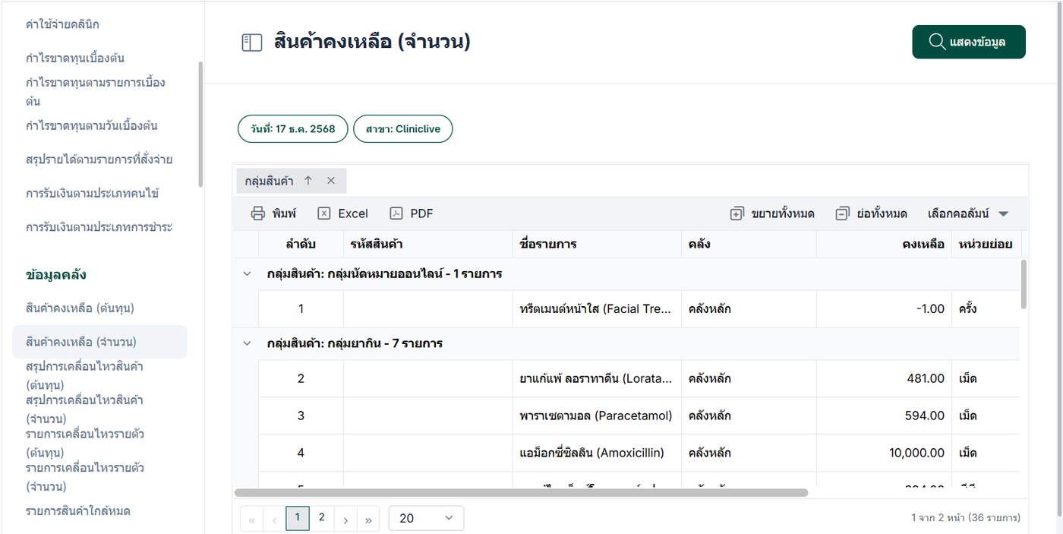Go to page 2 of results
Screen dimensions: 1063x534
322,518
